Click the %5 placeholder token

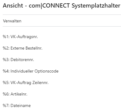(6, 82)
